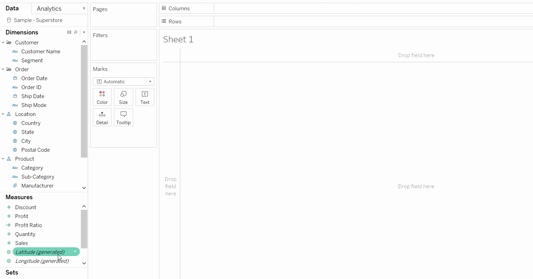Select the State geographic field
Screen dimensions: 533x279
click(x=28, y=132)
